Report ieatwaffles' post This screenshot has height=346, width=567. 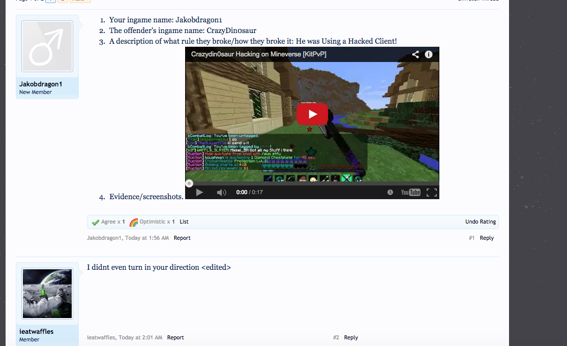(175, 337)
